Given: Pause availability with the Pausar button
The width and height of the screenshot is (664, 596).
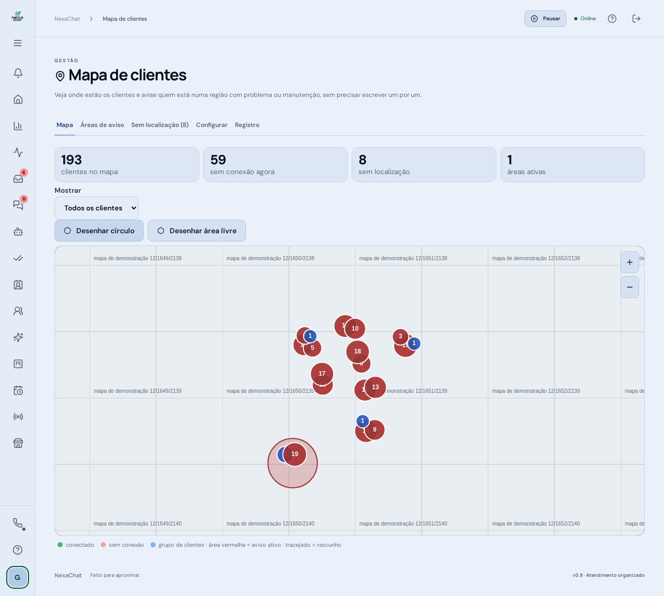Looking at the screenshot, I should pyautogui.click(x=545, y=19).
